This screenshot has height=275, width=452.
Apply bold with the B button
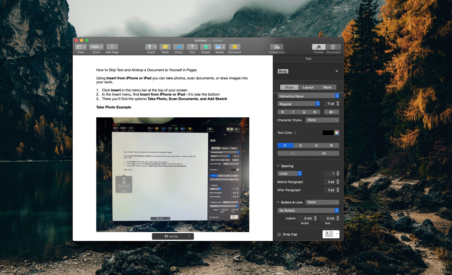[282, 112]
